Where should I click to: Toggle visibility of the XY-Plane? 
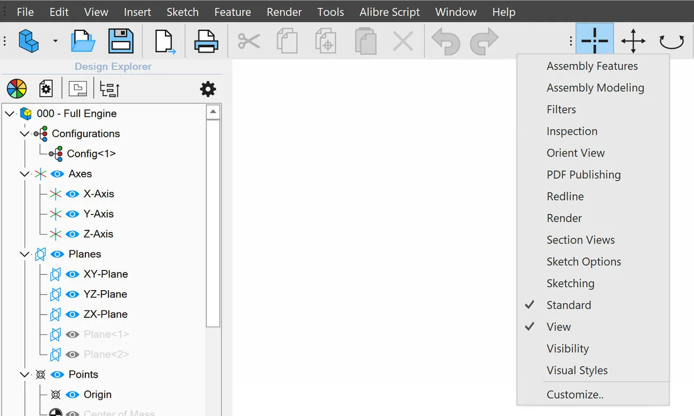(x=72, y=274)
